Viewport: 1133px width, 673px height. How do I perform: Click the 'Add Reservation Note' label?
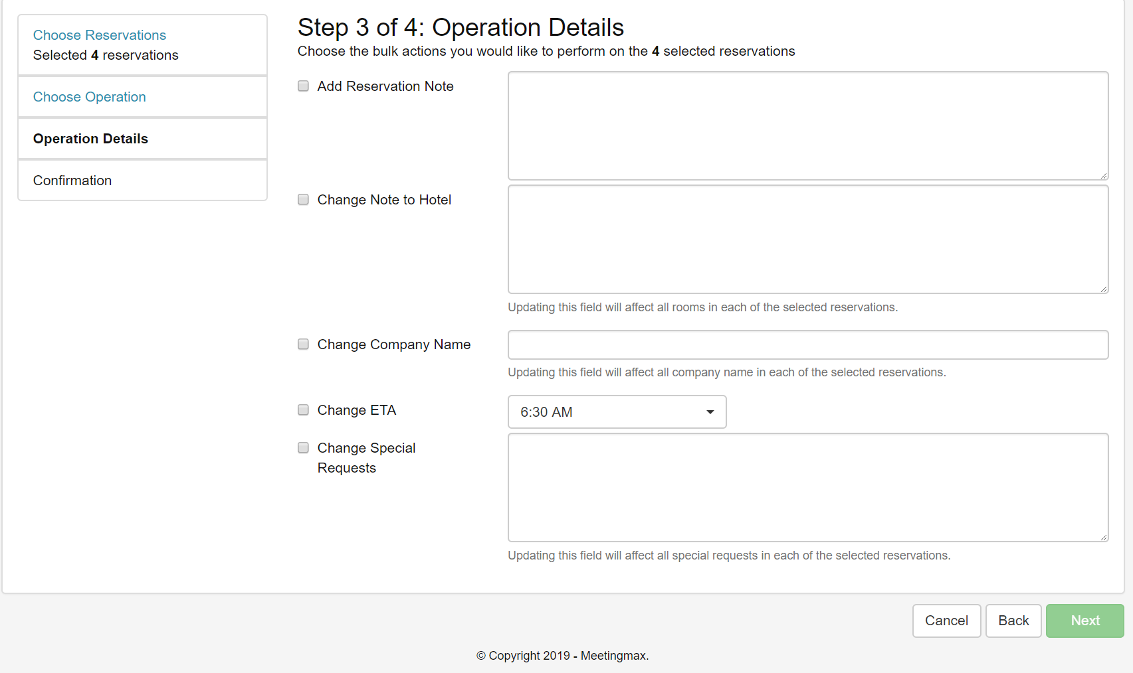pos(385,86)
